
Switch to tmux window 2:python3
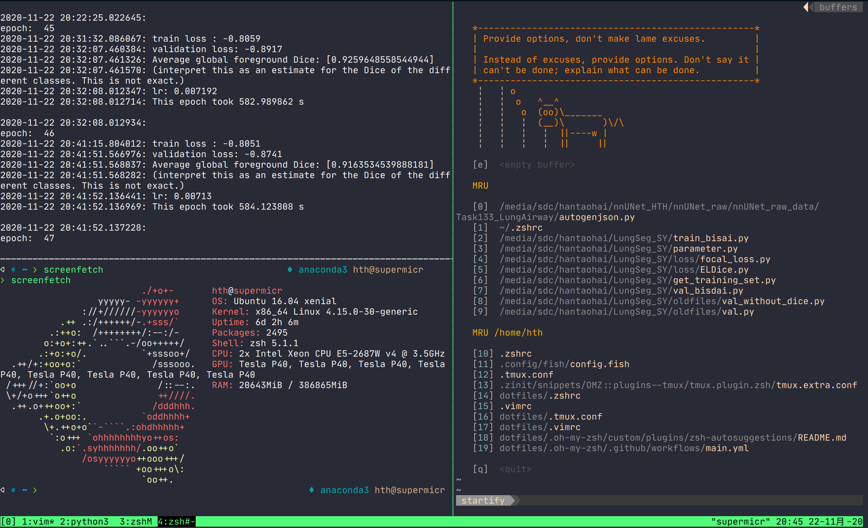click(84, 521)
